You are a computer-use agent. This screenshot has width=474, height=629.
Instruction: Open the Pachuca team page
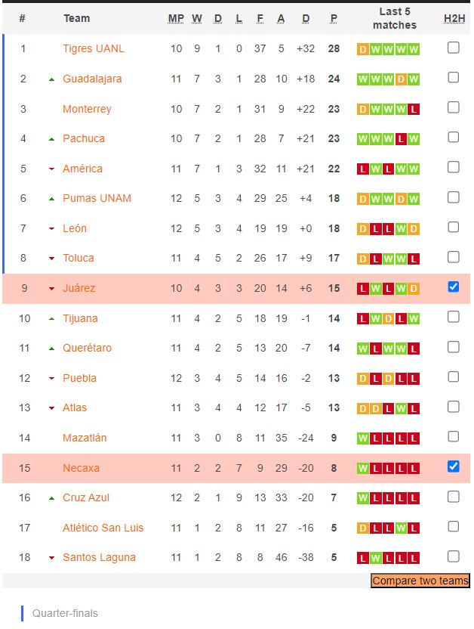click(x=85, y=138)
